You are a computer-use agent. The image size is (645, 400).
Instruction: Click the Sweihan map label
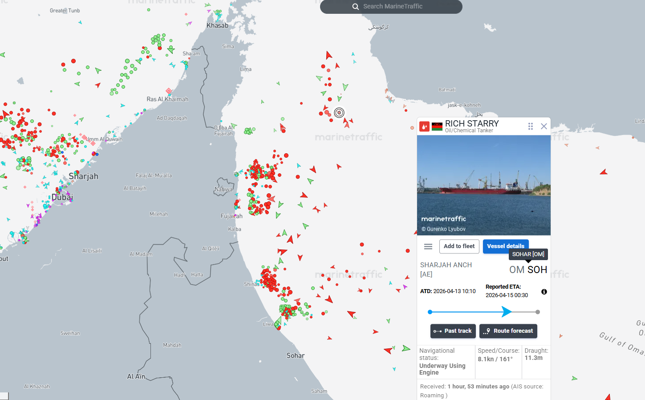(70, 333)
